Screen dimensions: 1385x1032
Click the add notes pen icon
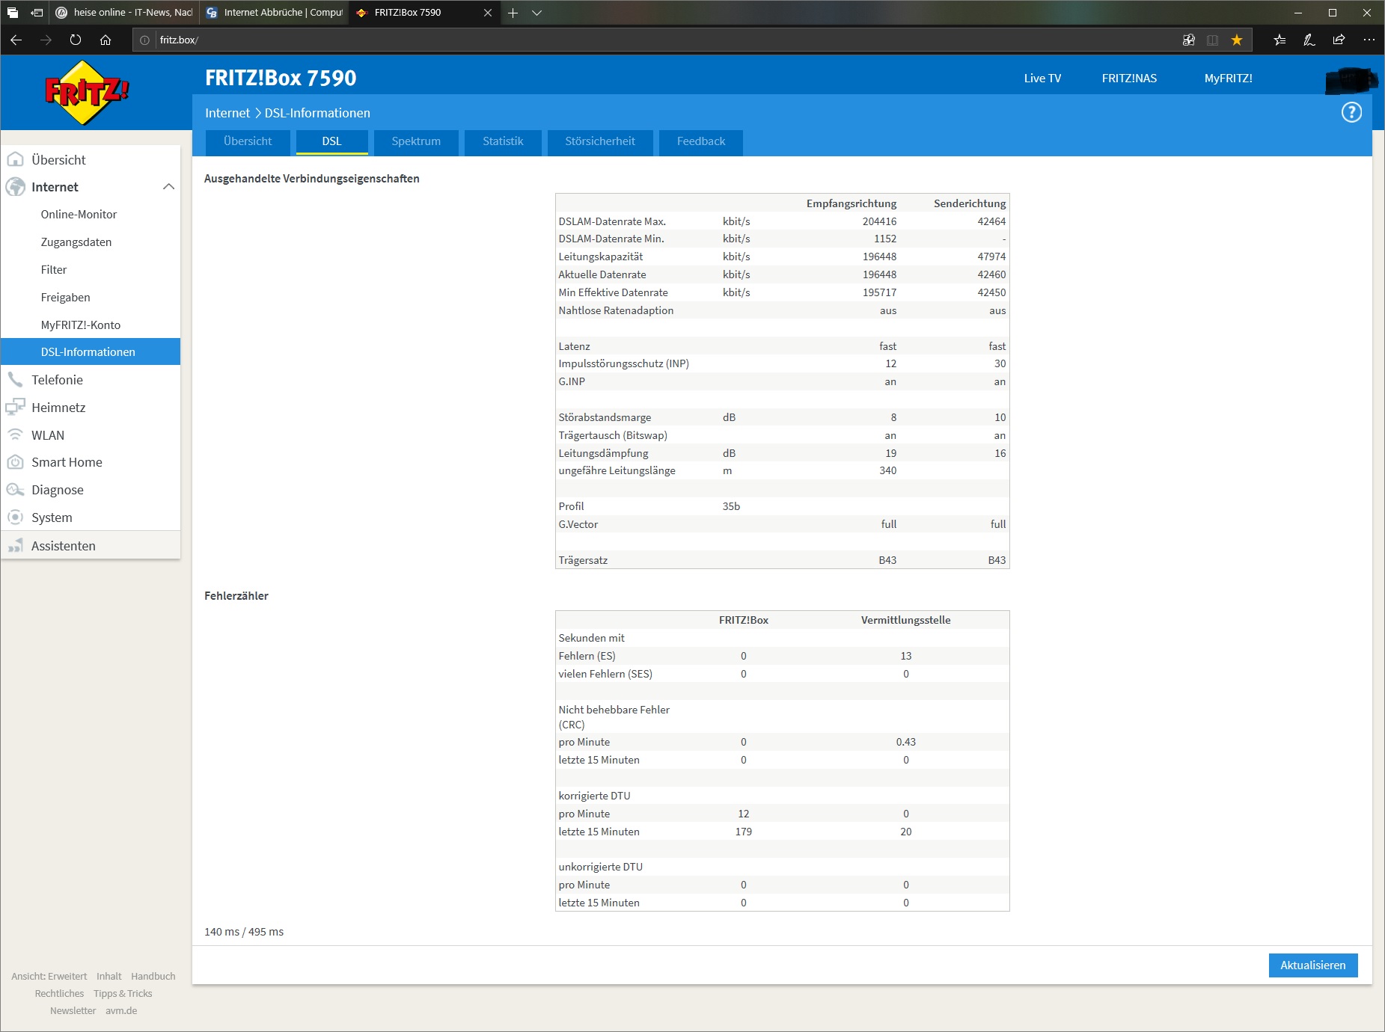click(x=1309, y=40)
